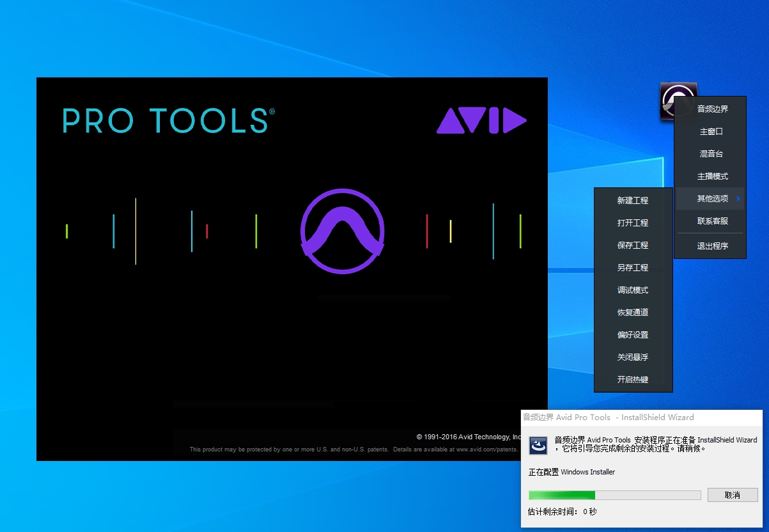This screenshot has width=769, height=532.
Task: Expand the 其他选项 submenu arrow
Action: click(738, 198)
